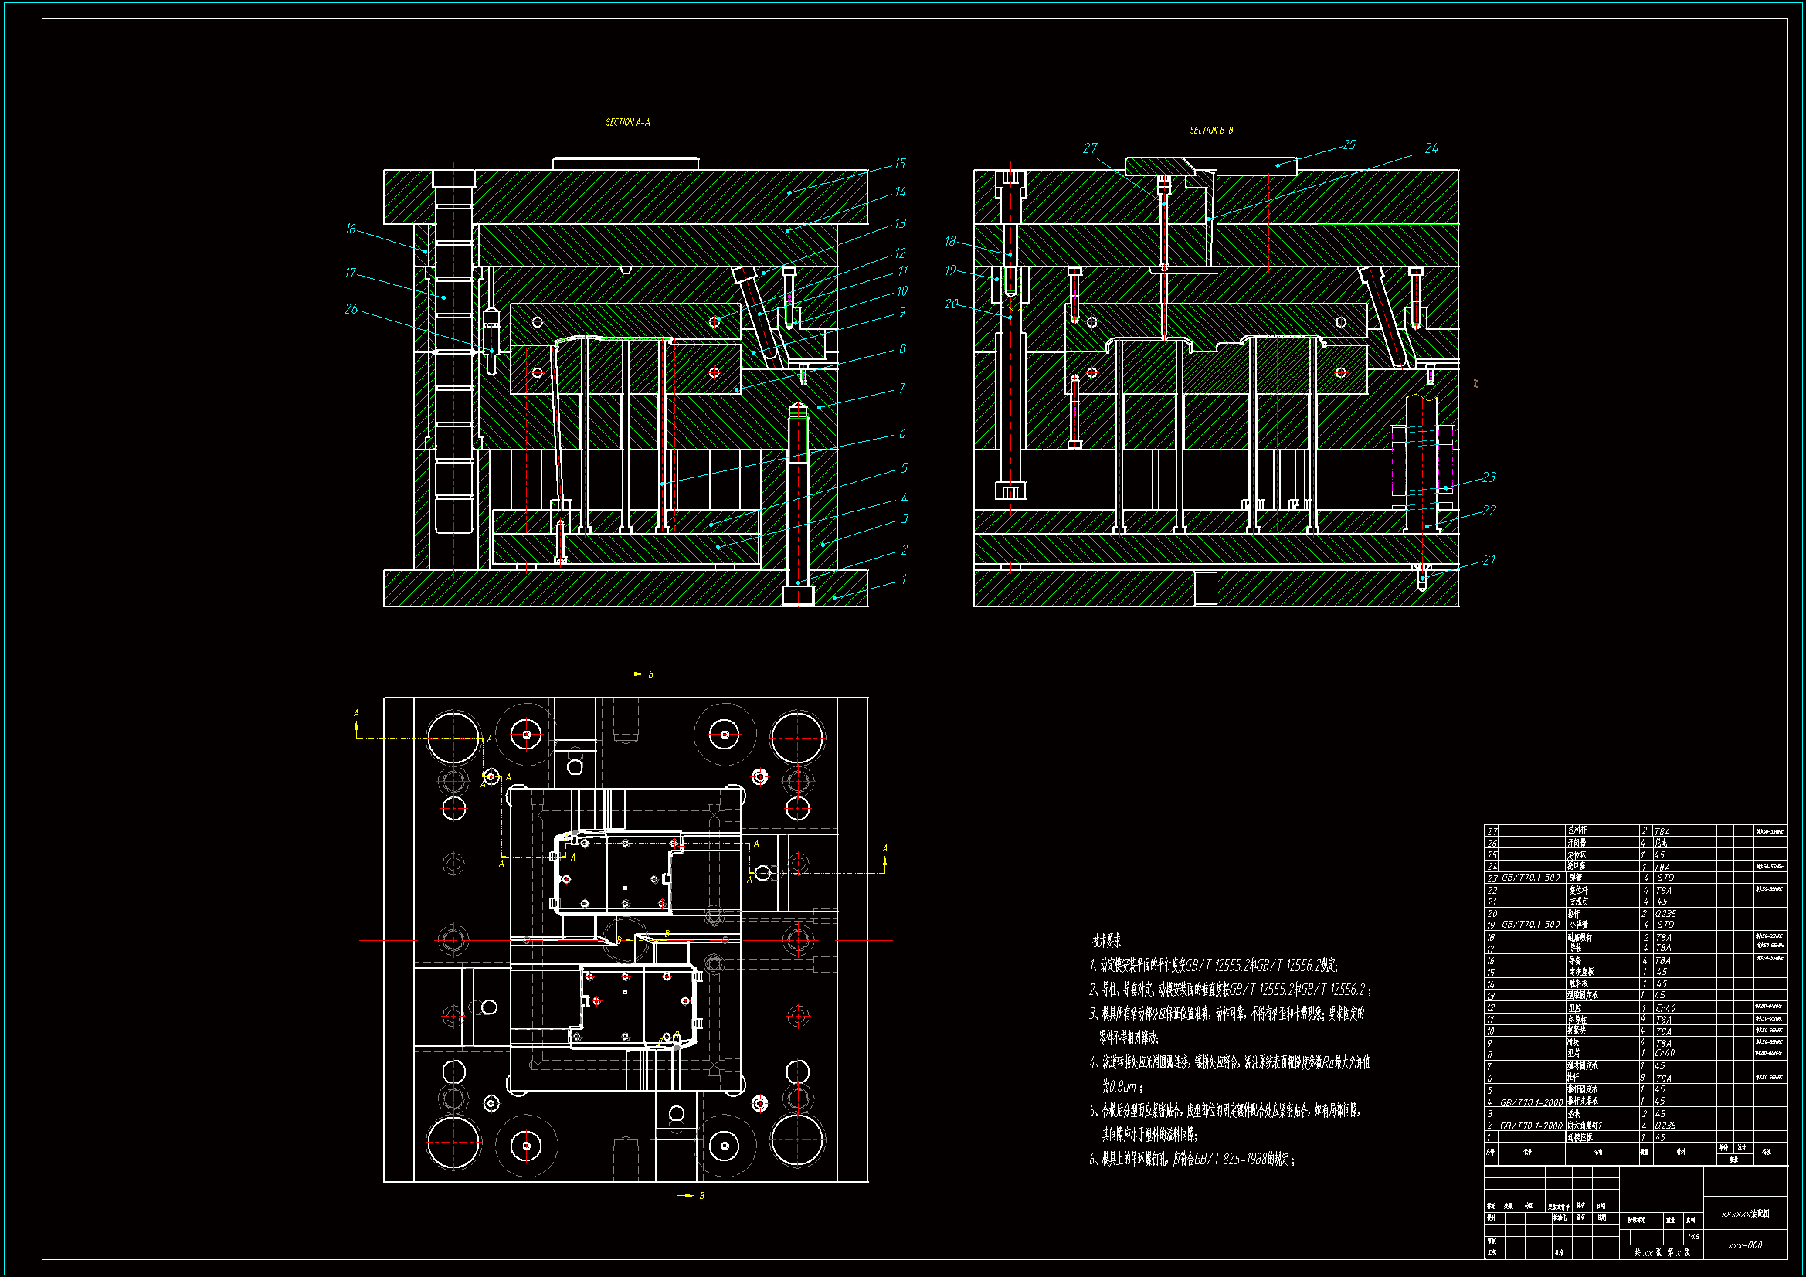The width and height of the screenshot is (1806, 1277).
Task: Click part callout number 21
Action: point(1489,560)
